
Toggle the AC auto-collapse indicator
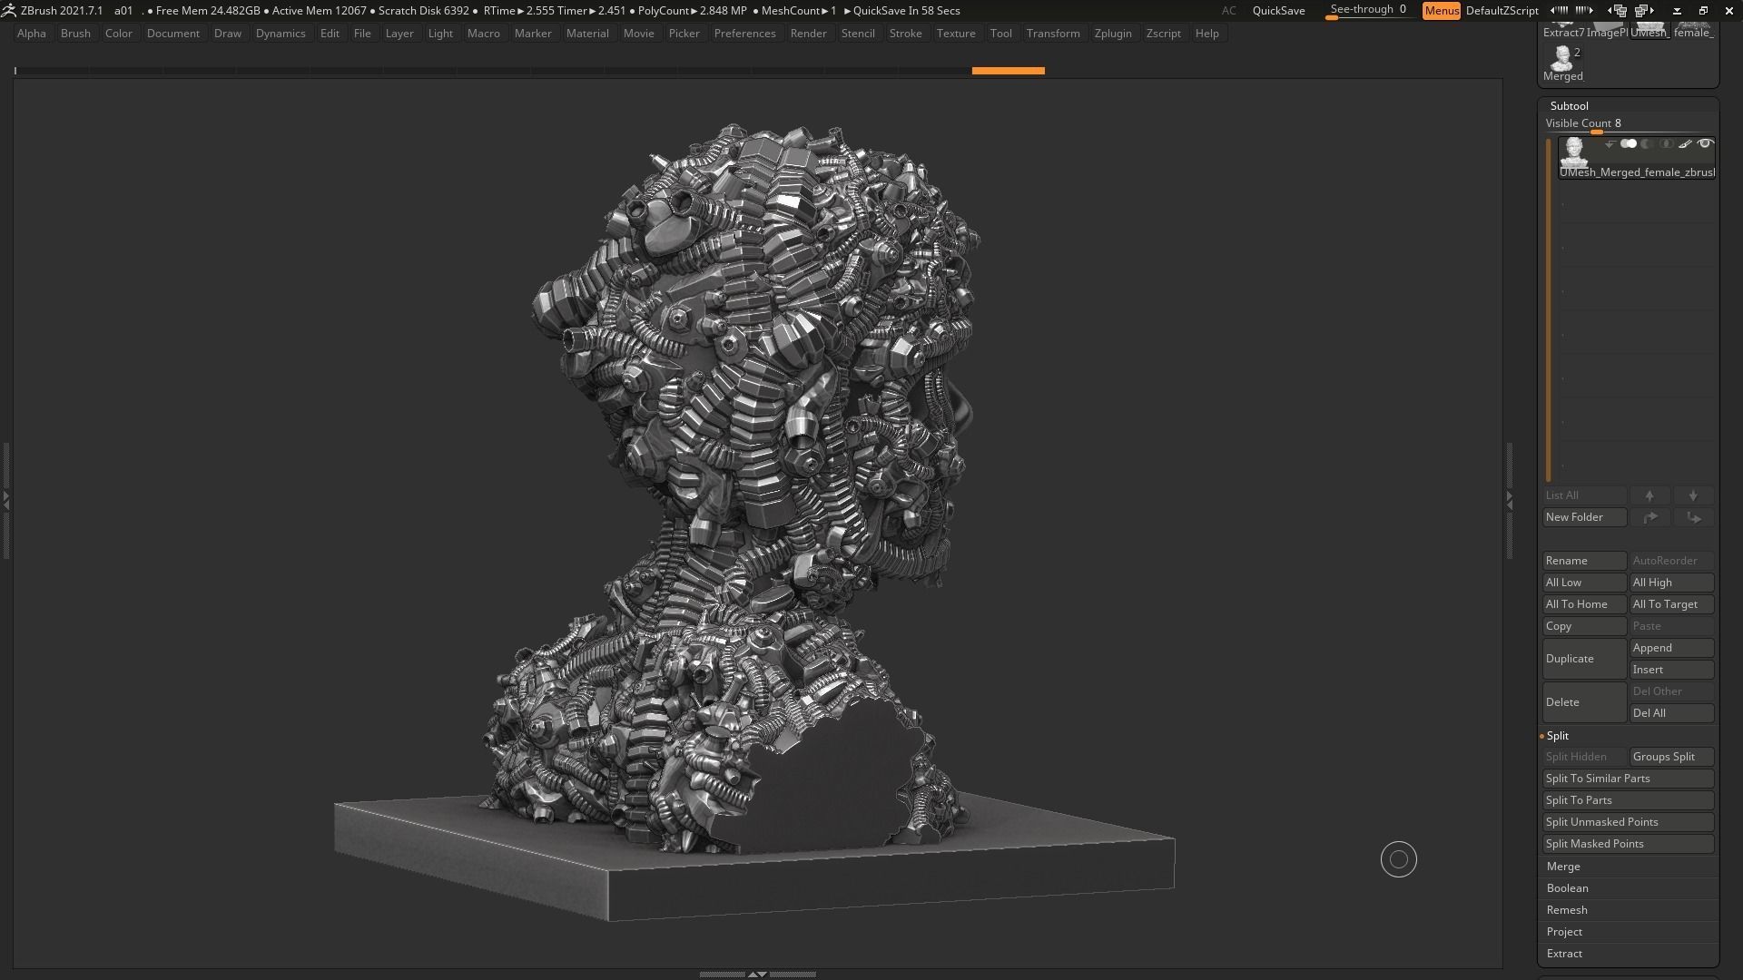coord(1228,10)
